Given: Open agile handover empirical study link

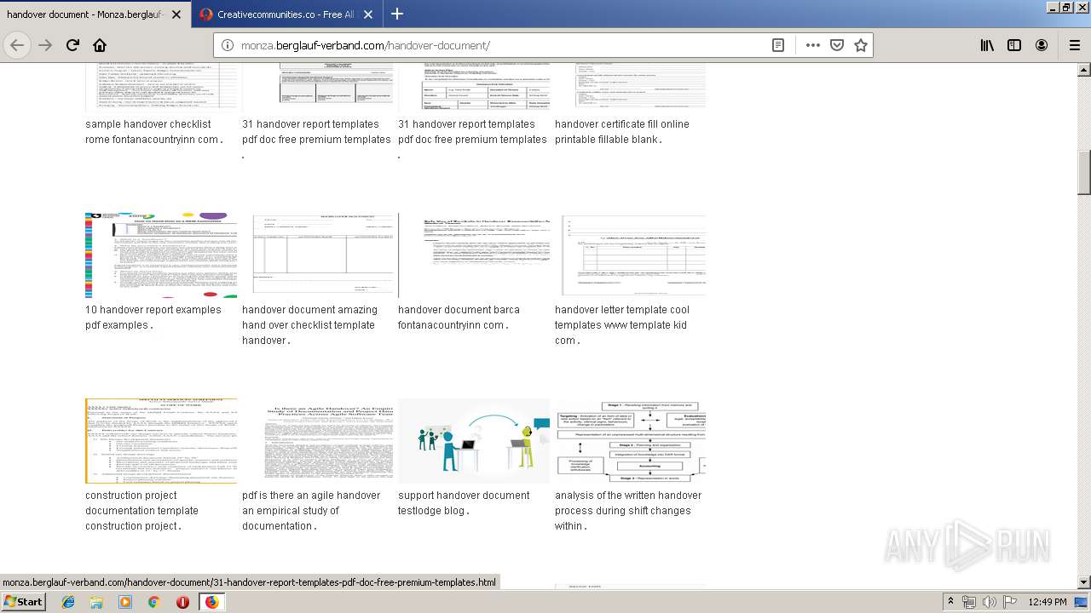Looking at the screenshot, I should pos(311,511).
